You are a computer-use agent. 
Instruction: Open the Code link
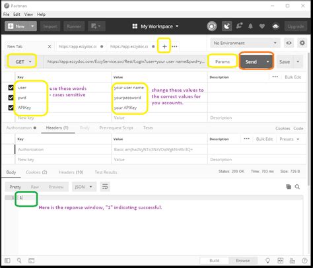298,128
